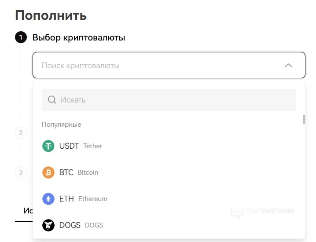This screenshot has width=316, height=242.
Task: Collapse the cryptocurrency dropdown chevron
Action: tap(288, 66)
